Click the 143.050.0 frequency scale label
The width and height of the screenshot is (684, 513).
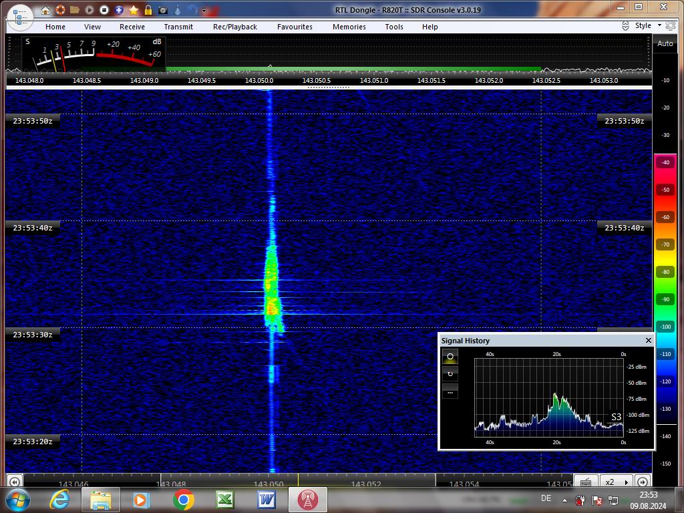[259, 80]
